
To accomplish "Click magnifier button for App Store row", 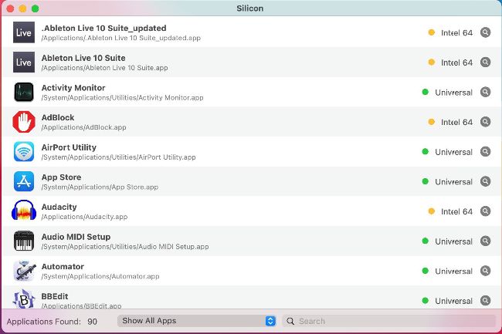I will pos(485,182).
